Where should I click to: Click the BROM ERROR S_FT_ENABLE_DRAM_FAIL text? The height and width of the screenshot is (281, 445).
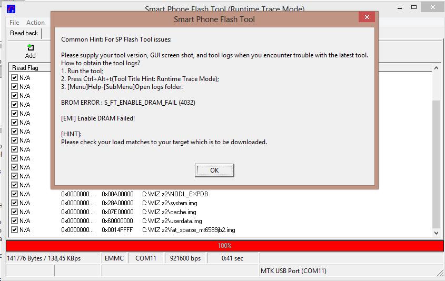[128, 103]
